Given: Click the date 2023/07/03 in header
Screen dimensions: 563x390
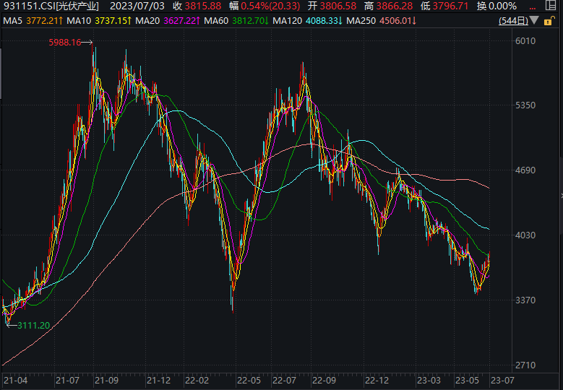Looking at the screenshot, I should tap(137, 6).
